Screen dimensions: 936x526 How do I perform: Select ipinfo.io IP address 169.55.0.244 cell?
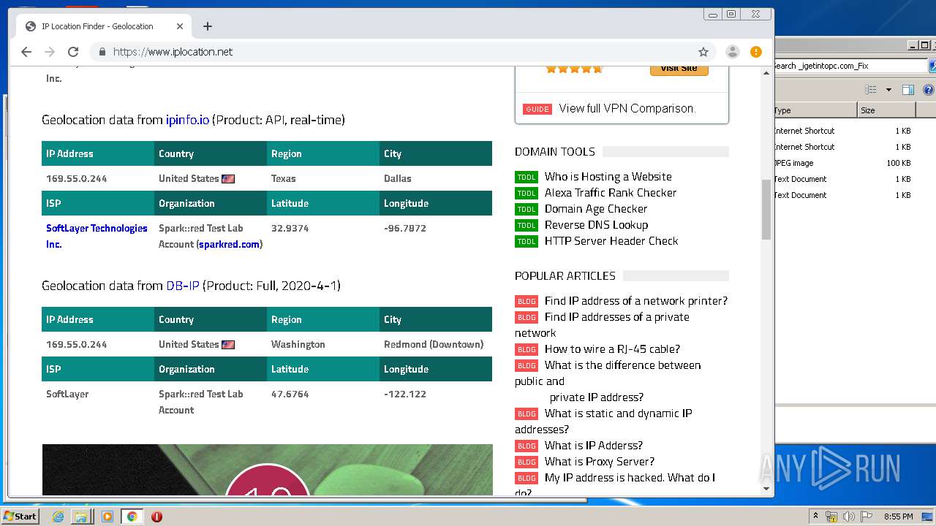98,178
